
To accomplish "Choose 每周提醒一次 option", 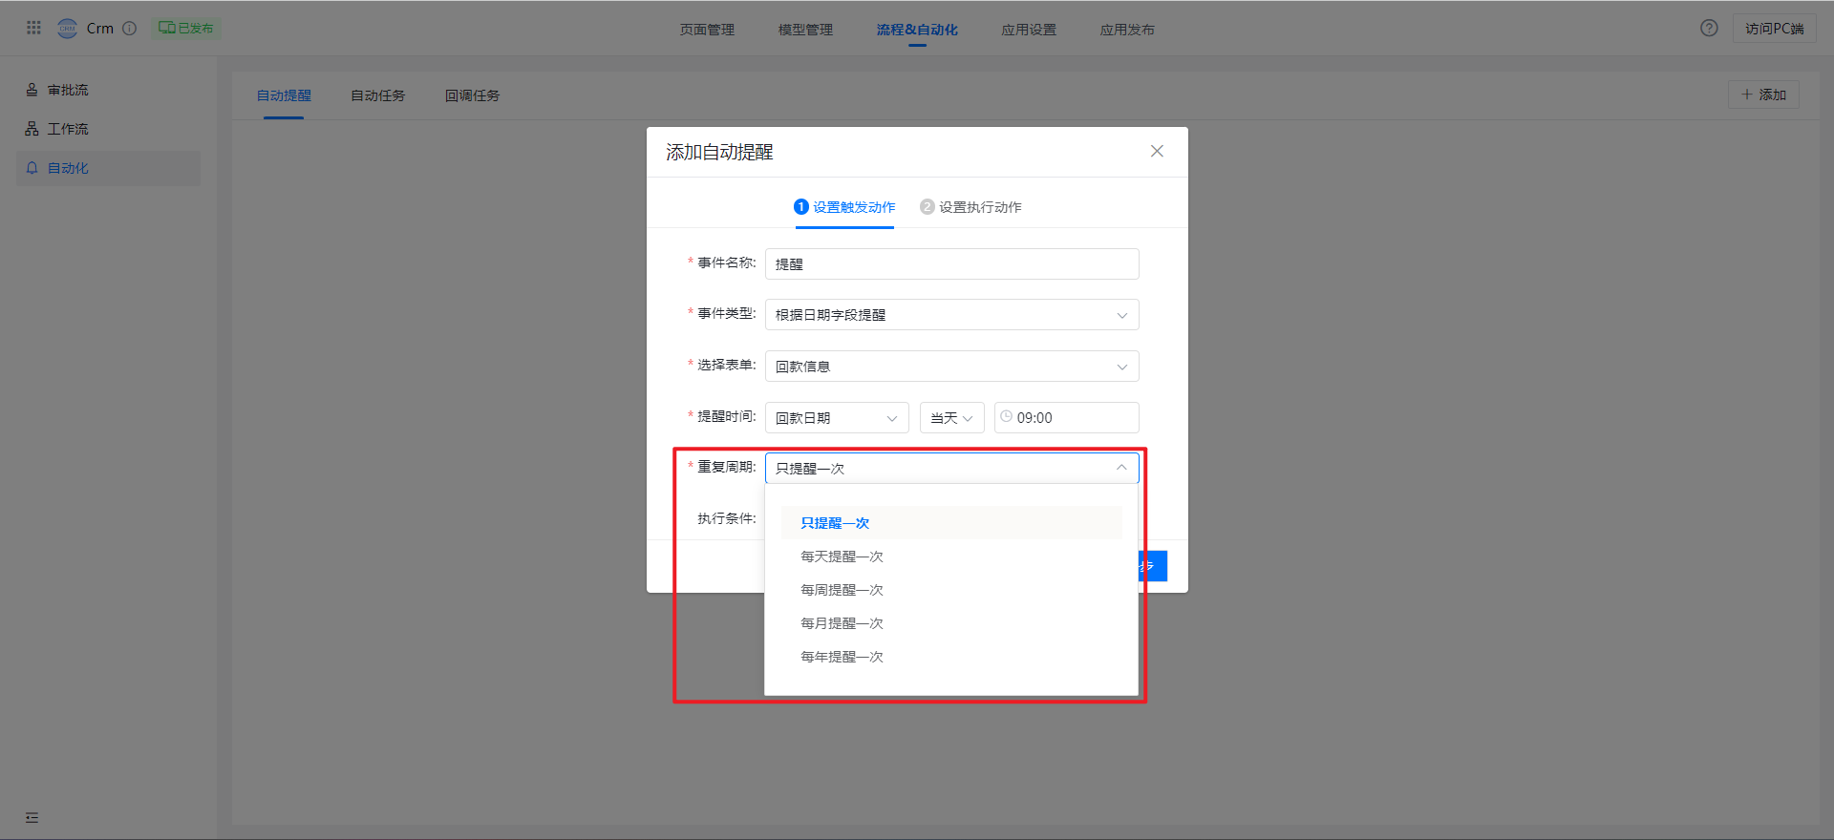I will pos(951,590).
